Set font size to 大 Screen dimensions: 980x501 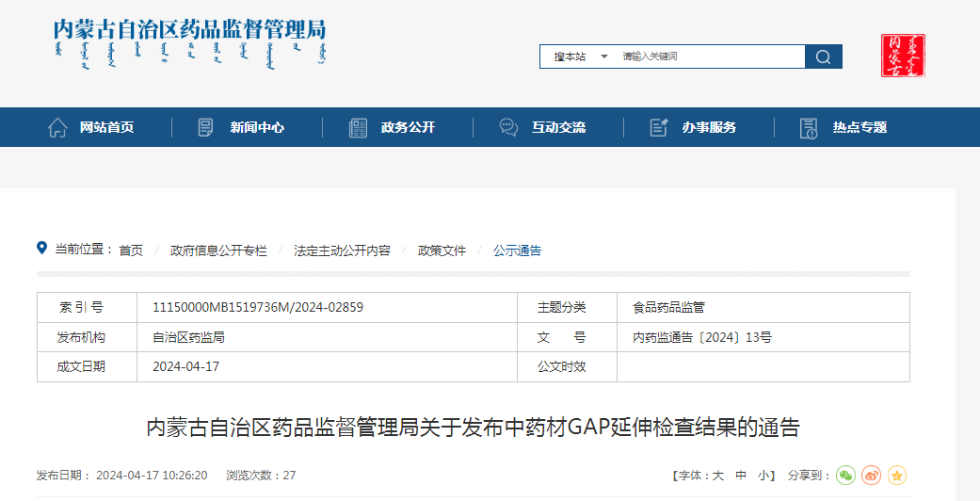pos(717,476)
